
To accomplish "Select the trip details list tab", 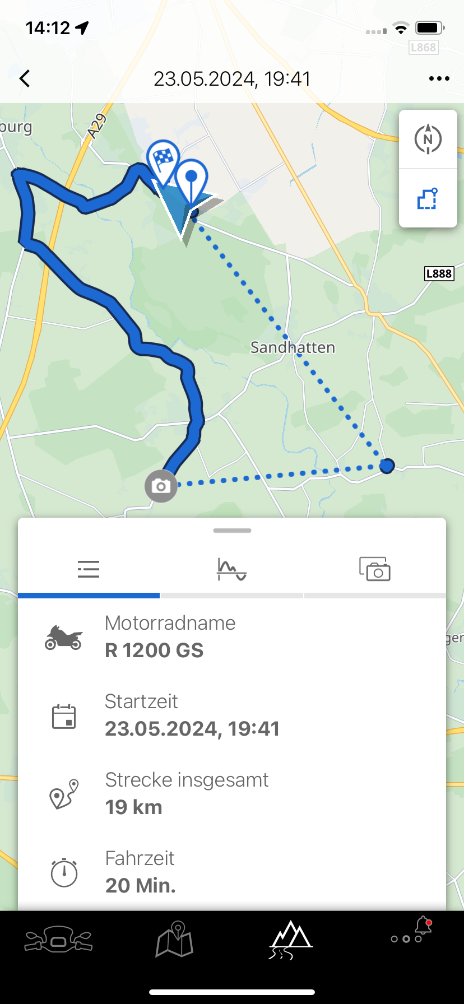I will (x=89, y=569).
